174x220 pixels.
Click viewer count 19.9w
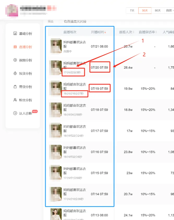point(128,89)
